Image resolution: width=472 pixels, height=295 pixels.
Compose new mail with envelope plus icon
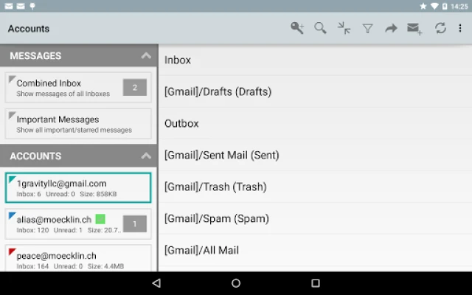click(414, 29)
